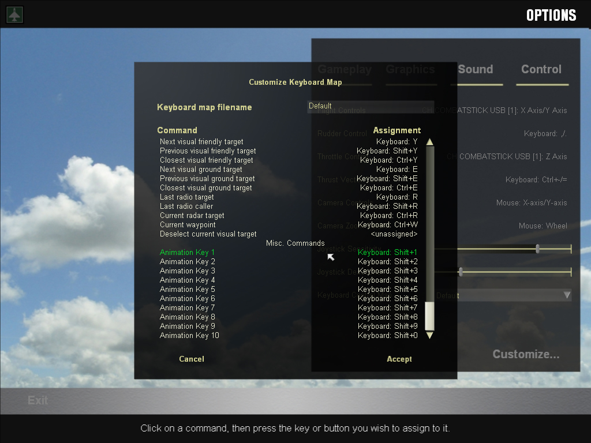This screenshot has height=443, width=591.
Task: Switch to the Control tab
Action: (x=541, y=69)
